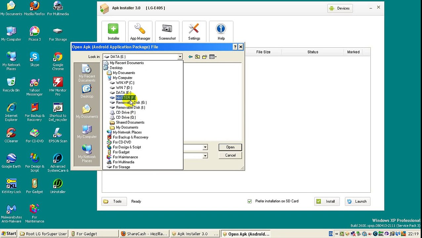
Task: Select My Network Places in dropdown list
Action: click(127, 132)
